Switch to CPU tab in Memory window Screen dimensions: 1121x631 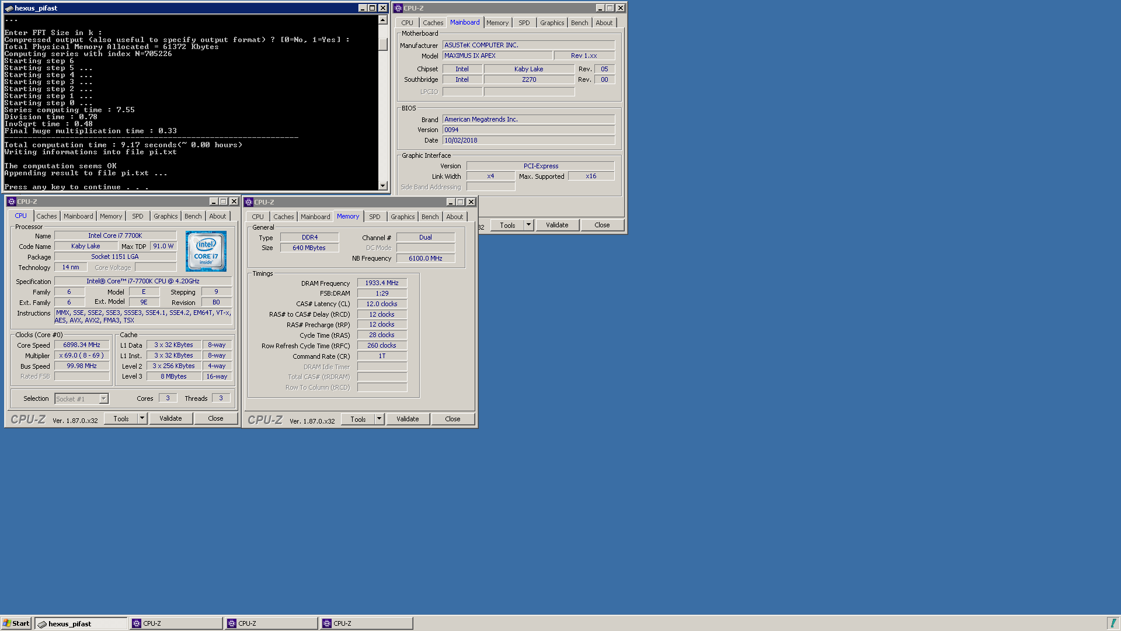pyautogui.click(x=258, y=217)
